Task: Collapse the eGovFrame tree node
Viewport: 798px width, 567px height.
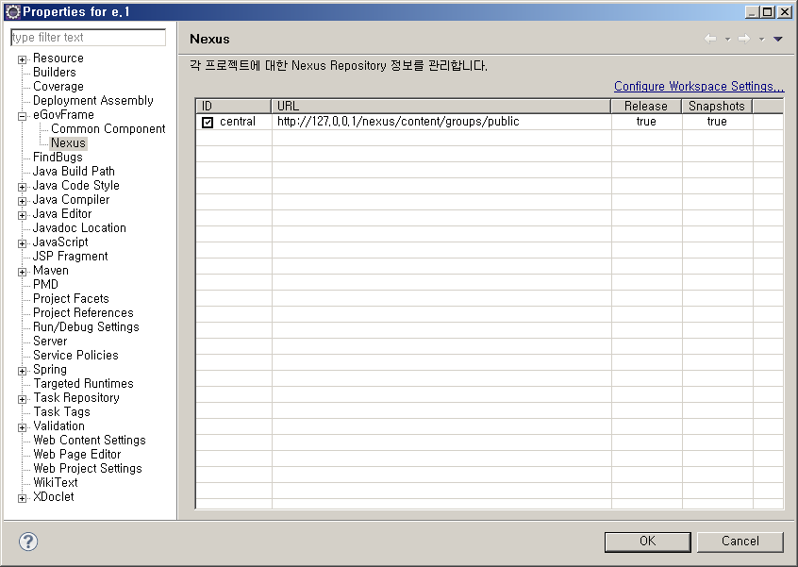Action: [x=22, y=114]
